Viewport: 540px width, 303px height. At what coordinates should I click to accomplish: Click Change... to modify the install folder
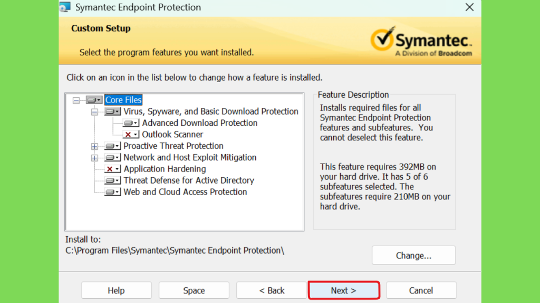click(x=413, y=255)
